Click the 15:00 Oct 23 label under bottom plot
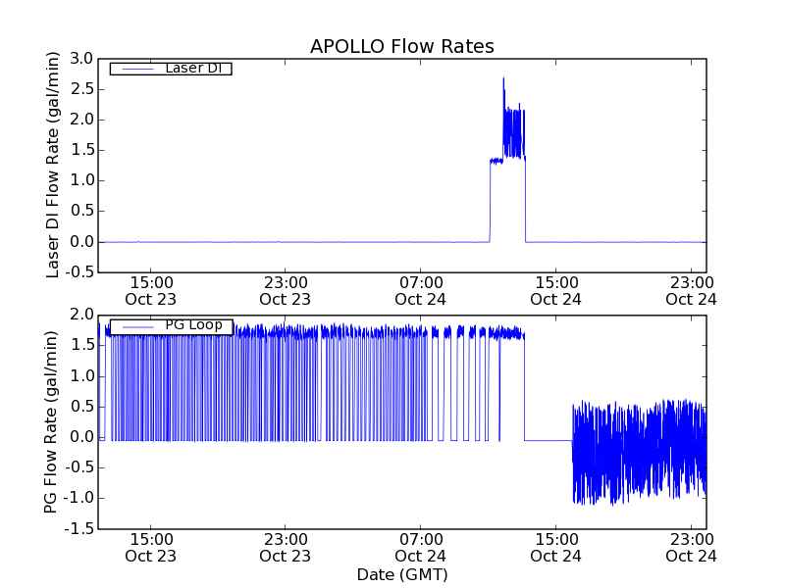 151,548
